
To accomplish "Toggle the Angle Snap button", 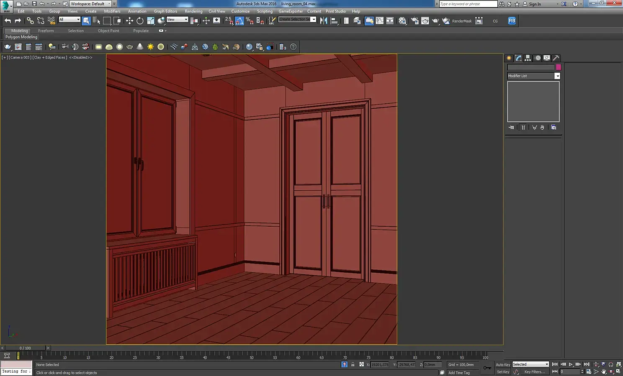I will click(x=239, y=20).
